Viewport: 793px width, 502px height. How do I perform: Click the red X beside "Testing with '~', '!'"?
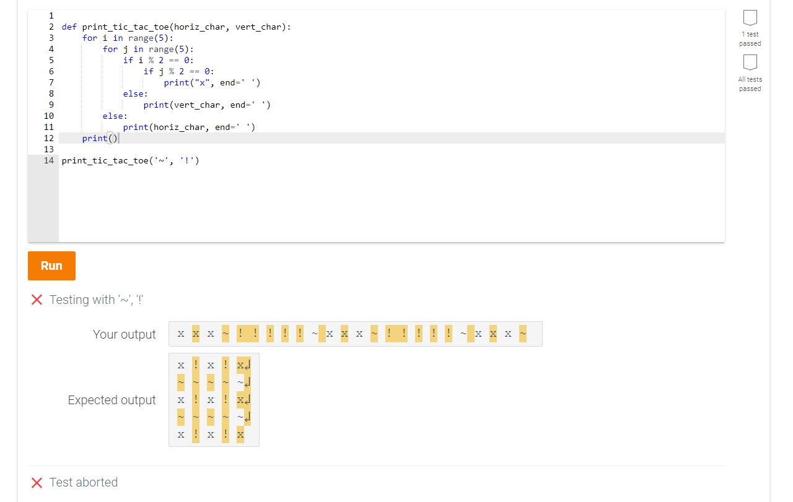pyautogui.click(x=37, y=300)
